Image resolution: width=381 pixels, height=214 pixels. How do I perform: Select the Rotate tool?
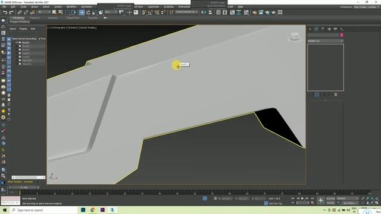point(88,12)
